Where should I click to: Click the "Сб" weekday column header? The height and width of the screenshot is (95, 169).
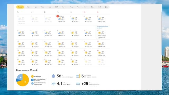click(84, 12)
